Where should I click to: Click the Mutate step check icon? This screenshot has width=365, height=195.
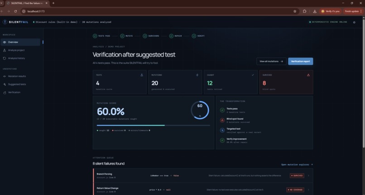[x=122, y=36]
